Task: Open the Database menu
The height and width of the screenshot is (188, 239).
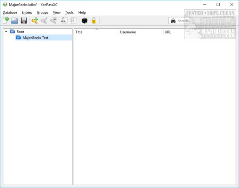Action: click(x=10, y=12)
